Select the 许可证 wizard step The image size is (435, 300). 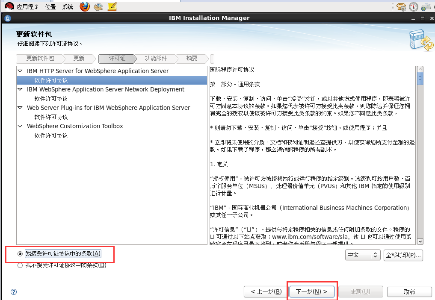click(x=117, y=59)
